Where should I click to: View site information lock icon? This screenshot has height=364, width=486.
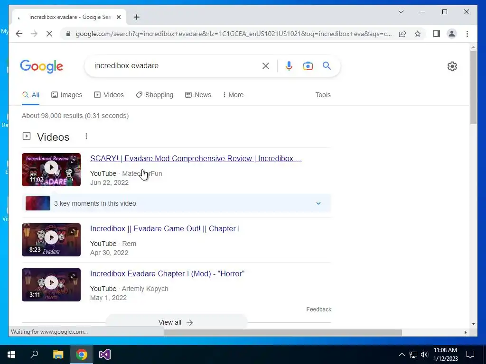click(x=68, y=34)
